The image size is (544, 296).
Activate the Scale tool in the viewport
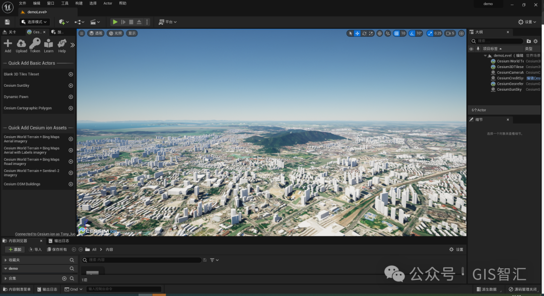[371, 33]
